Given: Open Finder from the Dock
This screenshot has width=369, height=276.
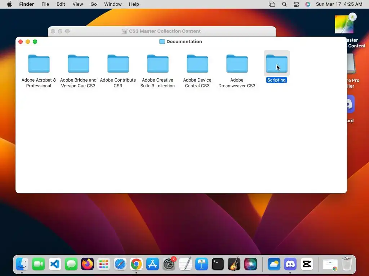Looking at the screenshot, I should coord(22,264).
